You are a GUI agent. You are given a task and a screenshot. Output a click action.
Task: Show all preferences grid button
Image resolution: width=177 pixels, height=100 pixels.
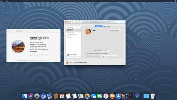[x=80, y=22]
